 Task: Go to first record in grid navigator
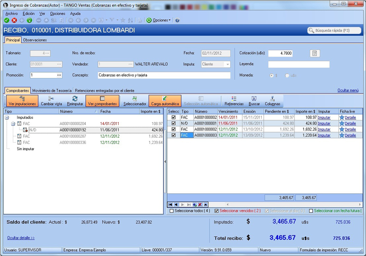(170, 204)
